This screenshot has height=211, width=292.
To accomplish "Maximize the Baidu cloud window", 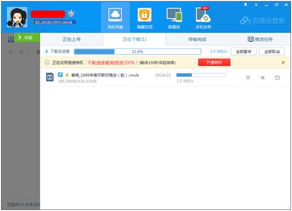I will [276, 5].
